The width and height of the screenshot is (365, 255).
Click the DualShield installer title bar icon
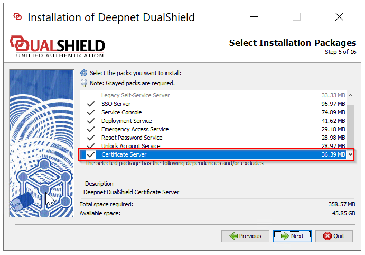click(18, 17)
